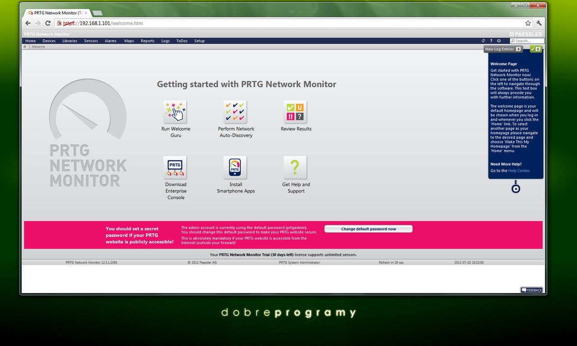Click 'Refresh in 26 sec' footer text
The width and height of the screenshot is (577, 346).
pos(391,262)
